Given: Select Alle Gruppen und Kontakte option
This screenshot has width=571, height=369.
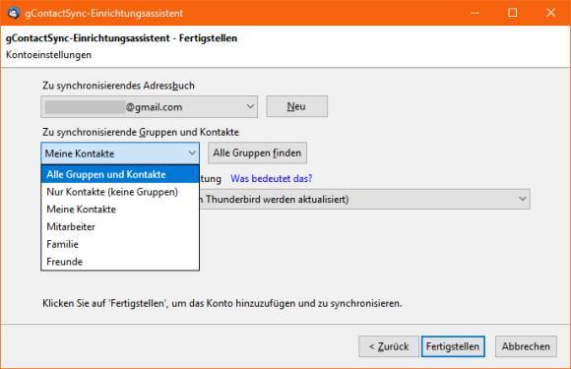Looking at the screenshot, I should (x=120, y=174).
